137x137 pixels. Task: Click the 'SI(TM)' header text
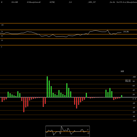(x=52, y=2)
